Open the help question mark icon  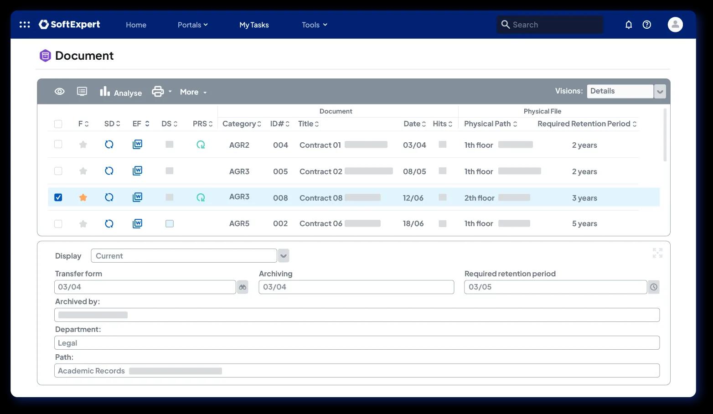647,25
